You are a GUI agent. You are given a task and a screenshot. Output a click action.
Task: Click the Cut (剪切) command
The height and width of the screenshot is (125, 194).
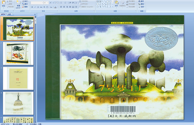[x=10, y=1]
